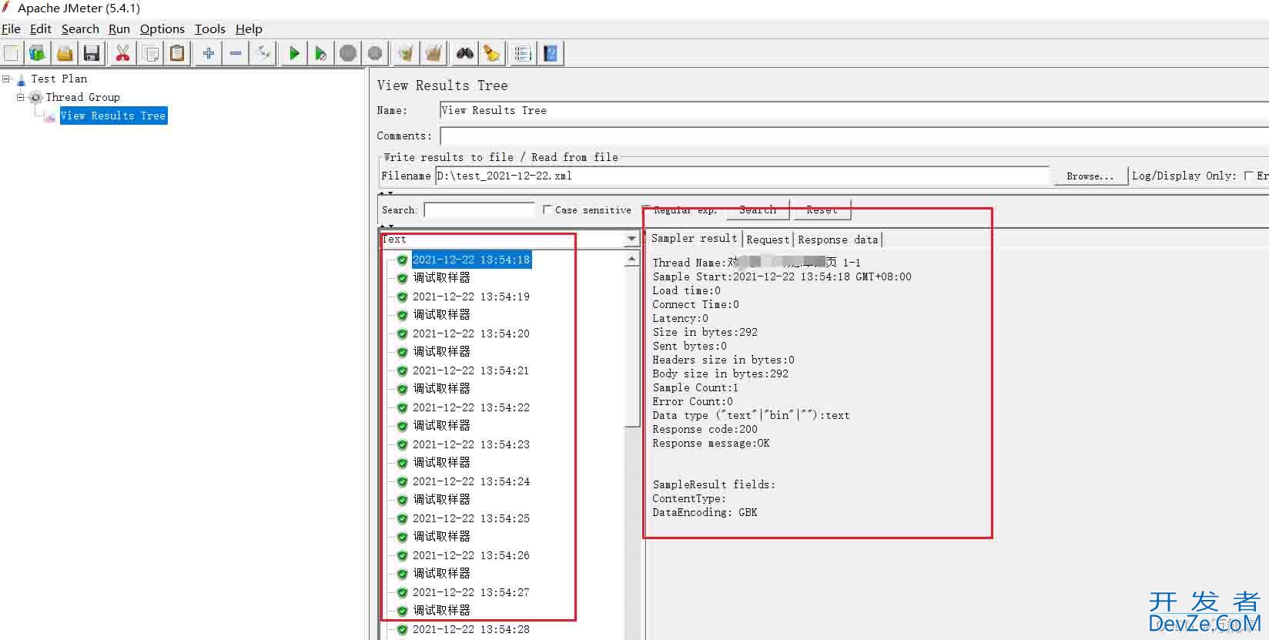
Task: Open the Function Helper dialog icon
Action: coord(523,53)
